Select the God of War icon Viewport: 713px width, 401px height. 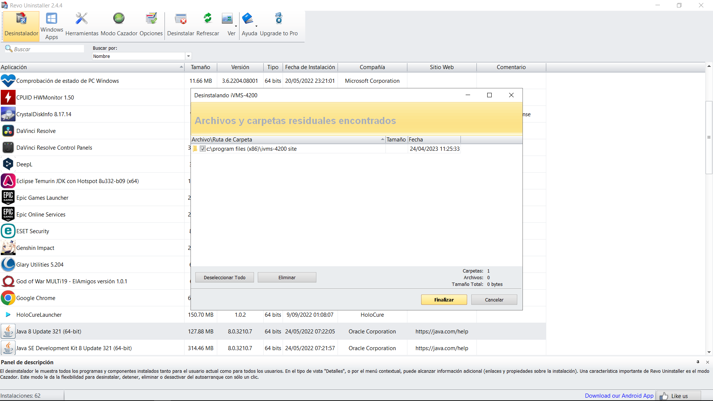[8, 281]
